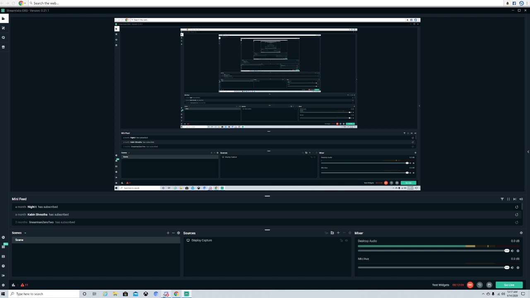Toggle lock for Display Capture source
This screenshot has width=530, height=298.
tap(342, 240)
